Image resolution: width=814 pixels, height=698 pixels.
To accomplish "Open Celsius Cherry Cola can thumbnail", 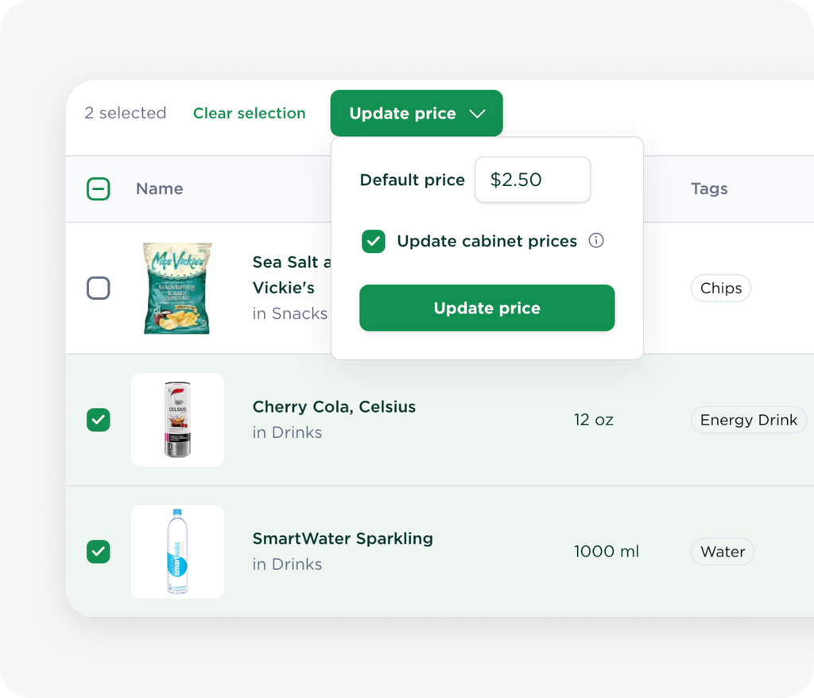I will 177,420.
